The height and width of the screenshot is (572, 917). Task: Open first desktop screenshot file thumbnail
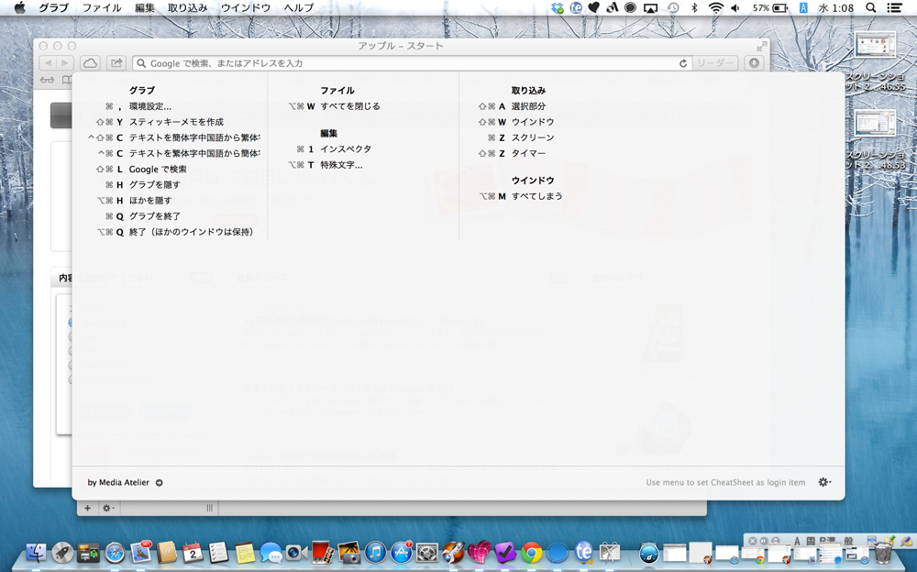click(x=876, y=46)
